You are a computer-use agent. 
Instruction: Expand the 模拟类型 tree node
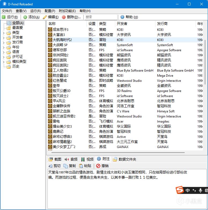(x=3, y=62)
